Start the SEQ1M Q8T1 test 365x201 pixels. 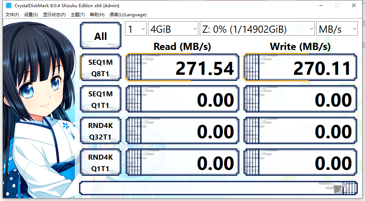coord(101,68)
